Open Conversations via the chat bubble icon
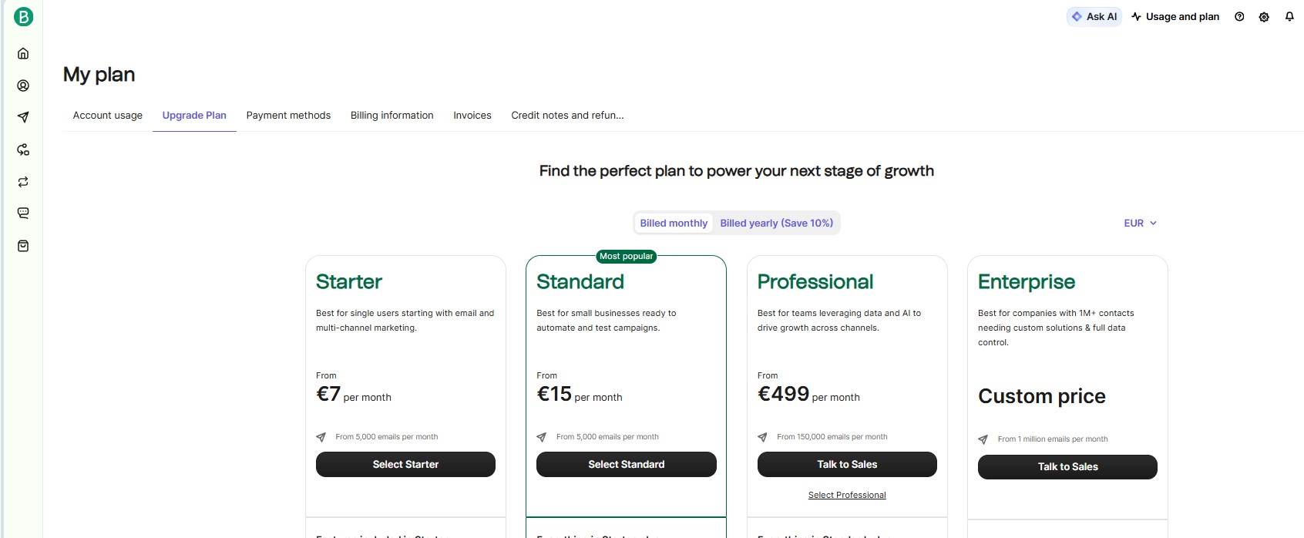1304x538 pixels. click(x=23, y=213)
